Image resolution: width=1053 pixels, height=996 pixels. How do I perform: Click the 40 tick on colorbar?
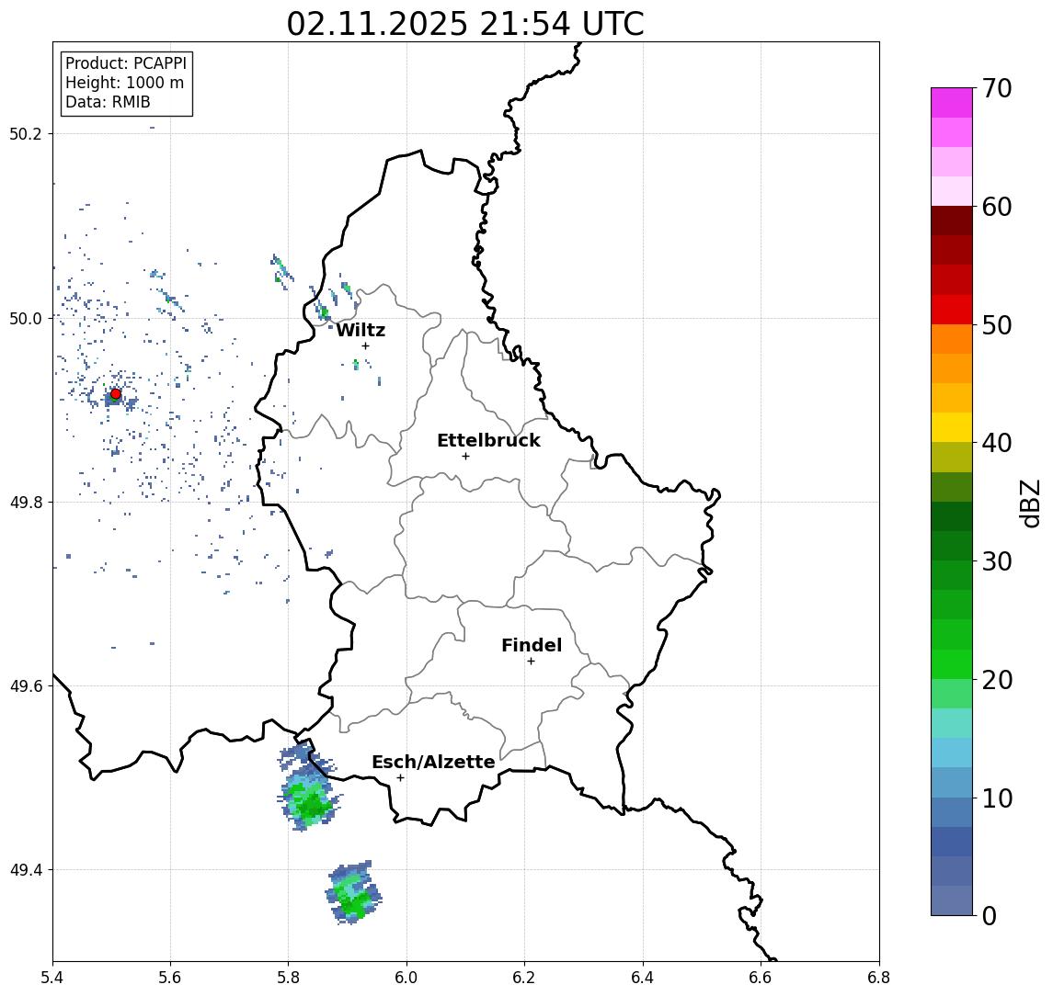point(997,443)
